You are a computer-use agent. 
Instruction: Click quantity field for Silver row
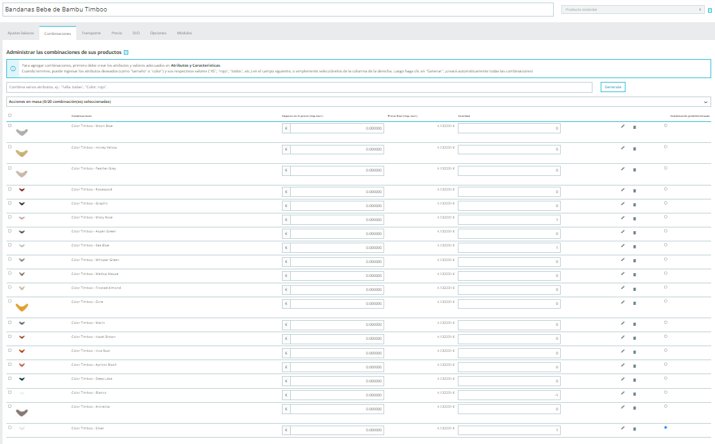tap(509, 430)
